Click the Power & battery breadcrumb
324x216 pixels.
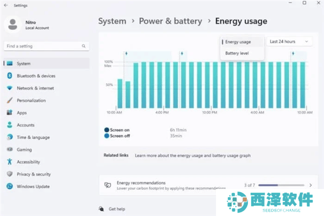(170, 21)
